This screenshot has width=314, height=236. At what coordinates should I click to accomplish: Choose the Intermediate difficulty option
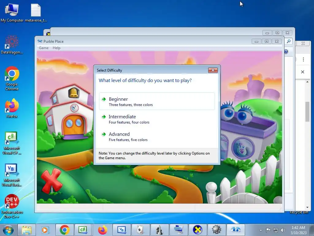coord(157,119)
